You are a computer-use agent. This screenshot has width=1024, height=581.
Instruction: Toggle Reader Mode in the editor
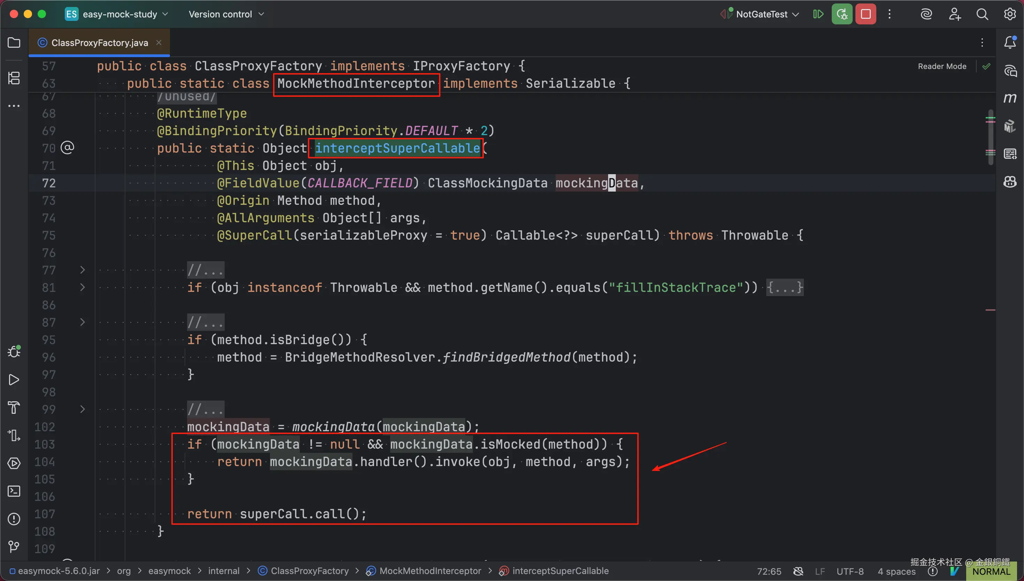click(942, 66)
